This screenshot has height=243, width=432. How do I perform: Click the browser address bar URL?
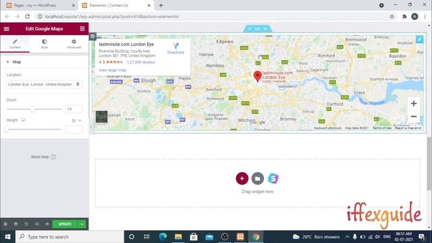click(112, 16)
